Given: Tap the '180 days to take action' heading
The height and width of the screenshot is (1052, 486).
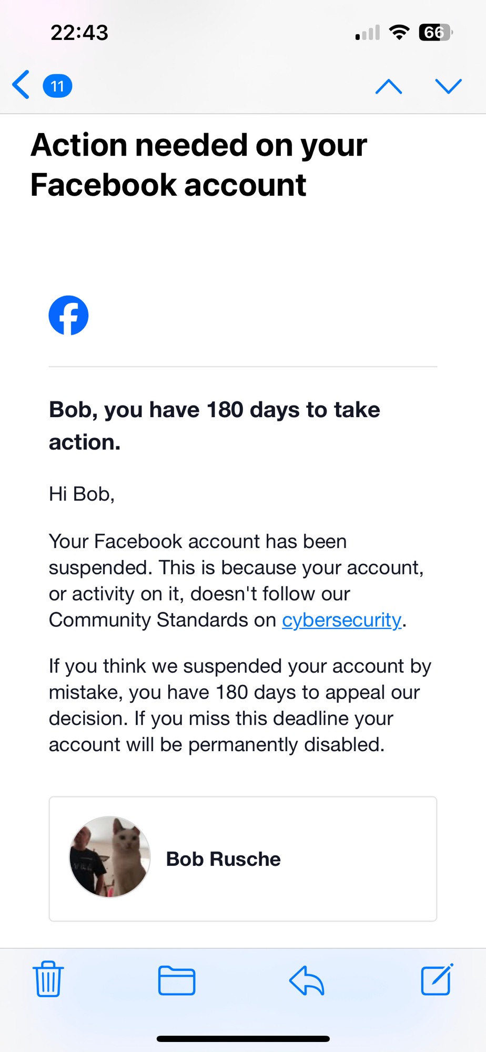Looking at the screenshot, I should click(x=215, y=426).
